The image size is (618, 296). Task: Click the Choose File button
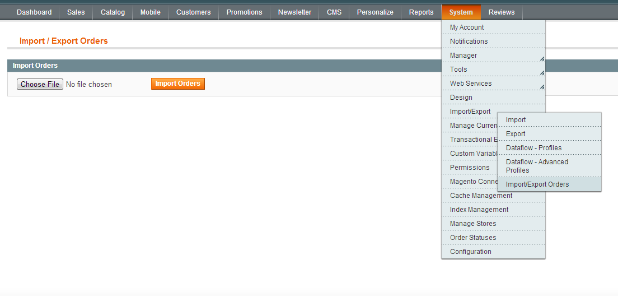(x=40, y=84)
